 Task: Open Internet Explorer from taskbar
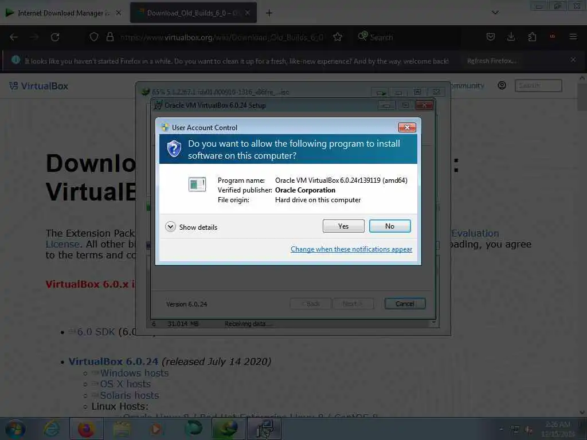(52, 429)
